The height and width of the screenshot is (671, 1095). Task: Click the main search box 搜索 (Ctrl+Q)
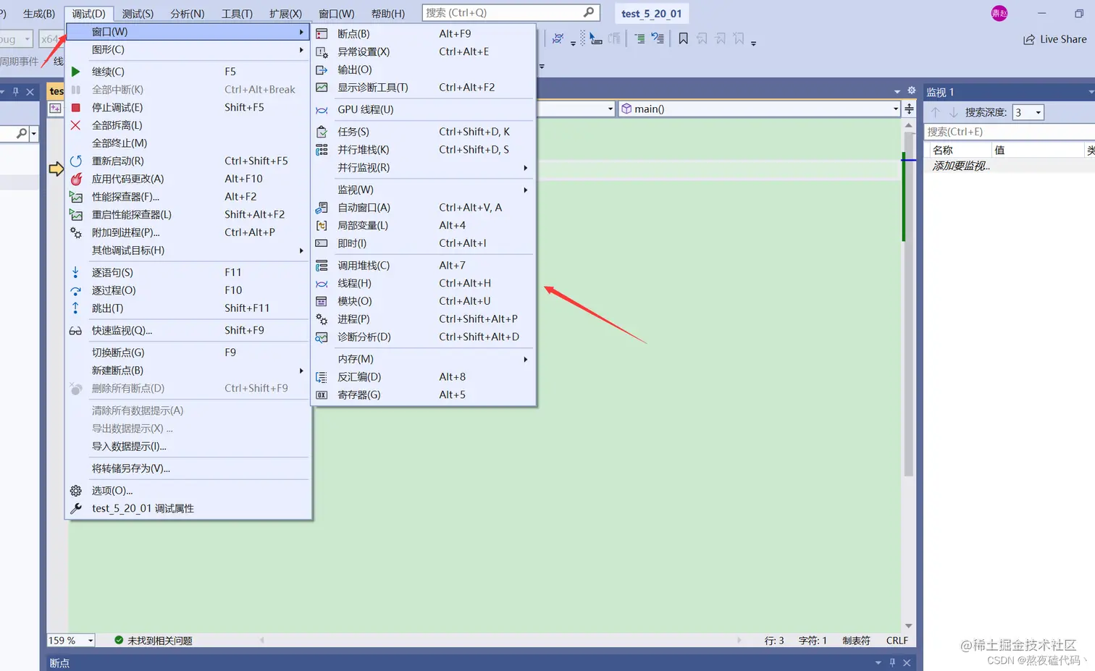coord(511,13)
